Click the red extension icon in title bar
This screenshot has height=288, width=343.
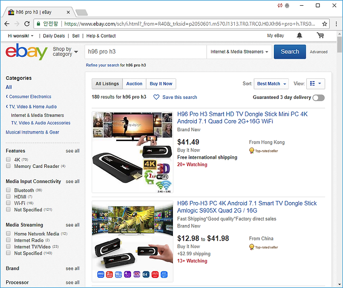tap(280, 5)
